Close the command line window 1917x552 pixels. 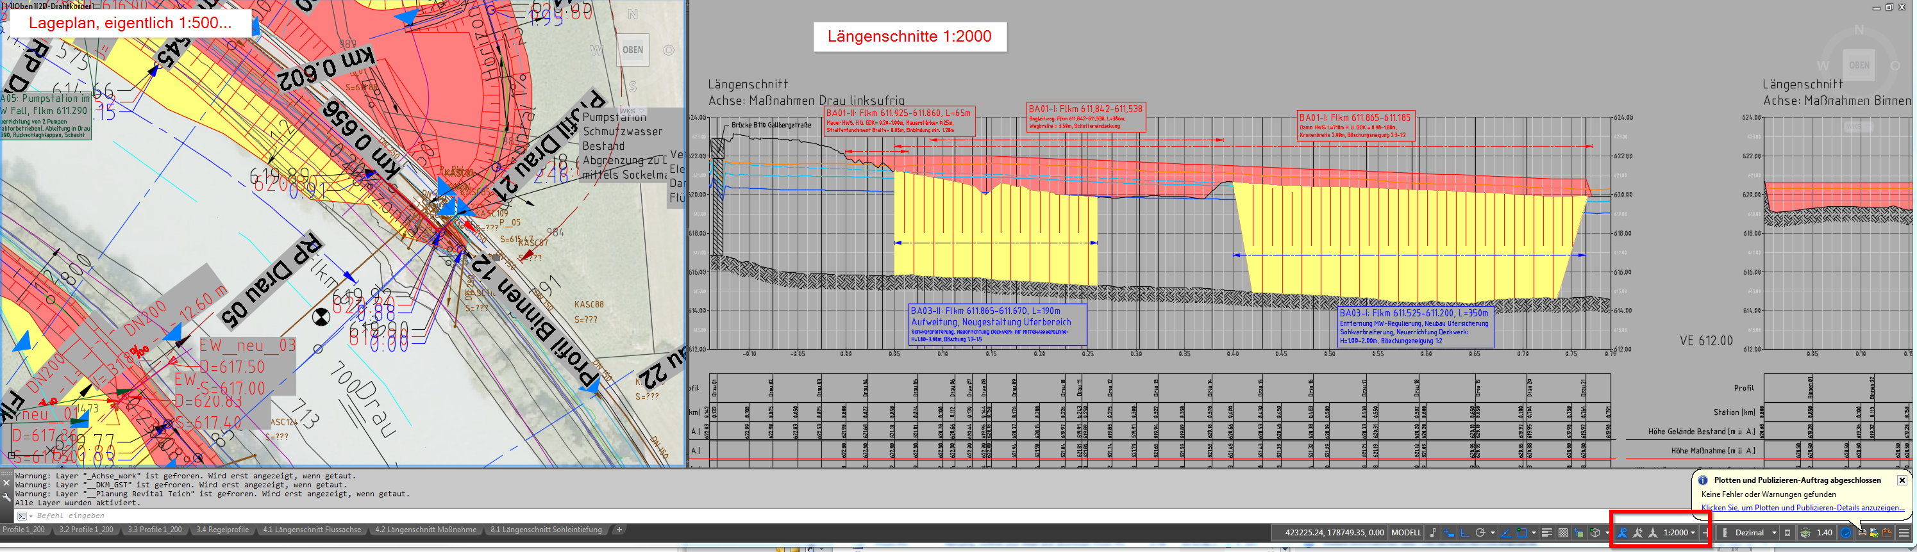pos(6,483)
